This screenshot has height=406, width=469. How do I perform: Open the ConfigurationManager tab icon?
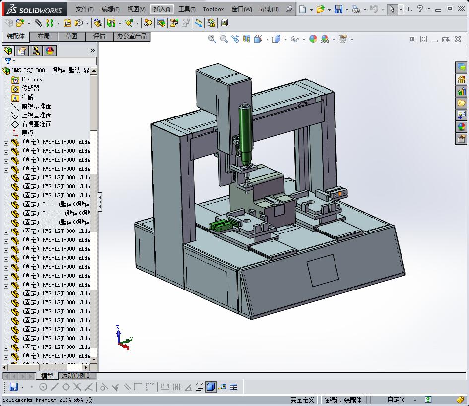[x=36, y=50]
